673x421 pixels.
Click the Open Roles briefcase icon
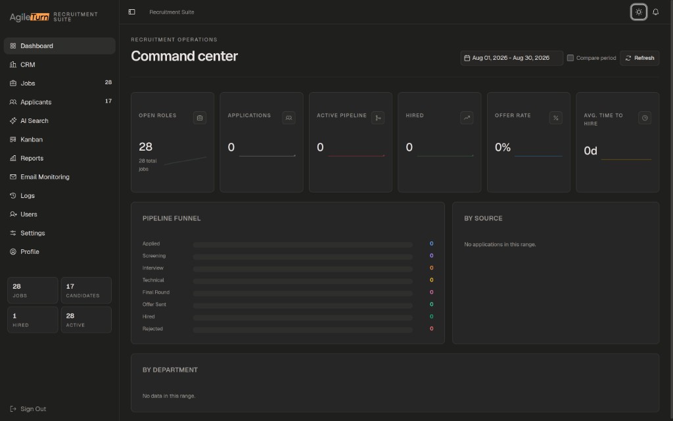[200, 118]
